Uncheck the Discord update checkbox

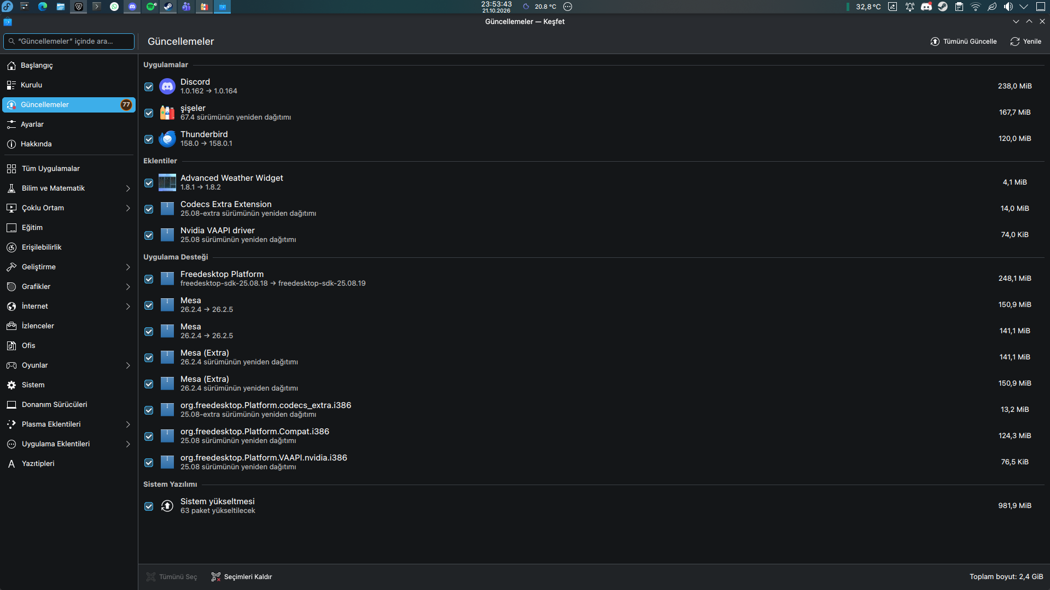tap(149, 87)
